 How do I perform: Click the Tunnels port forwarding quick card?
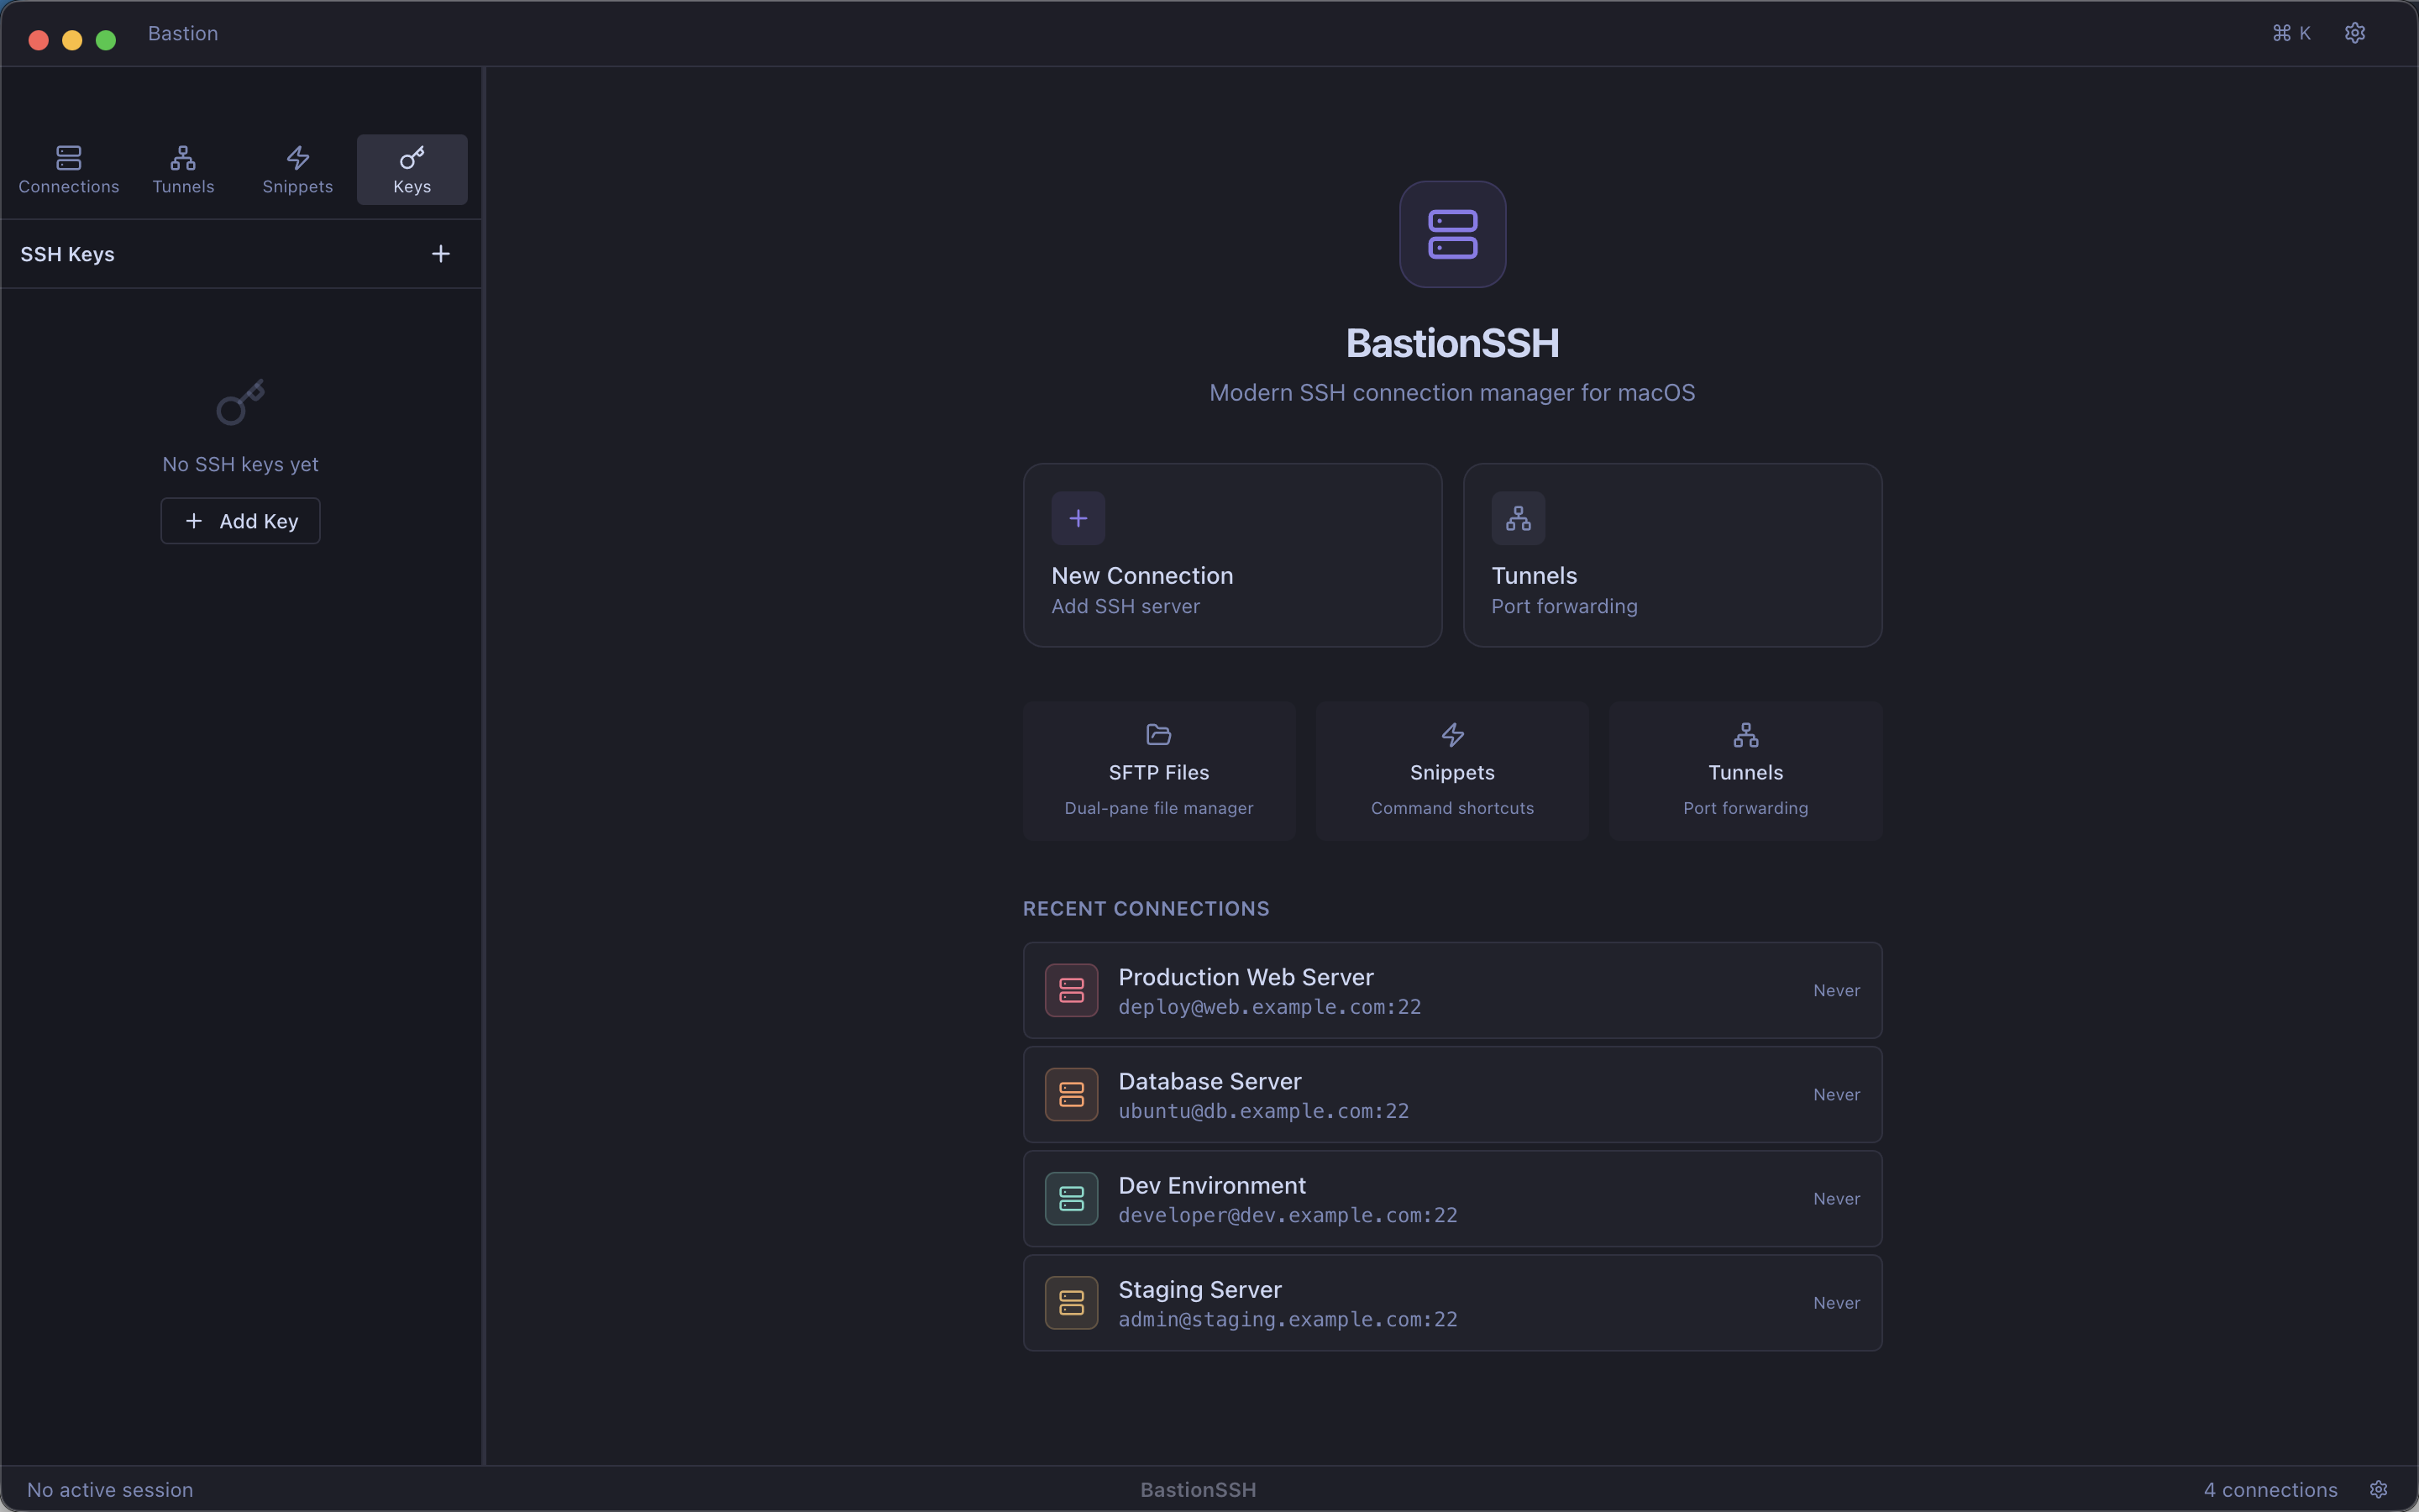coord(1745,770)
